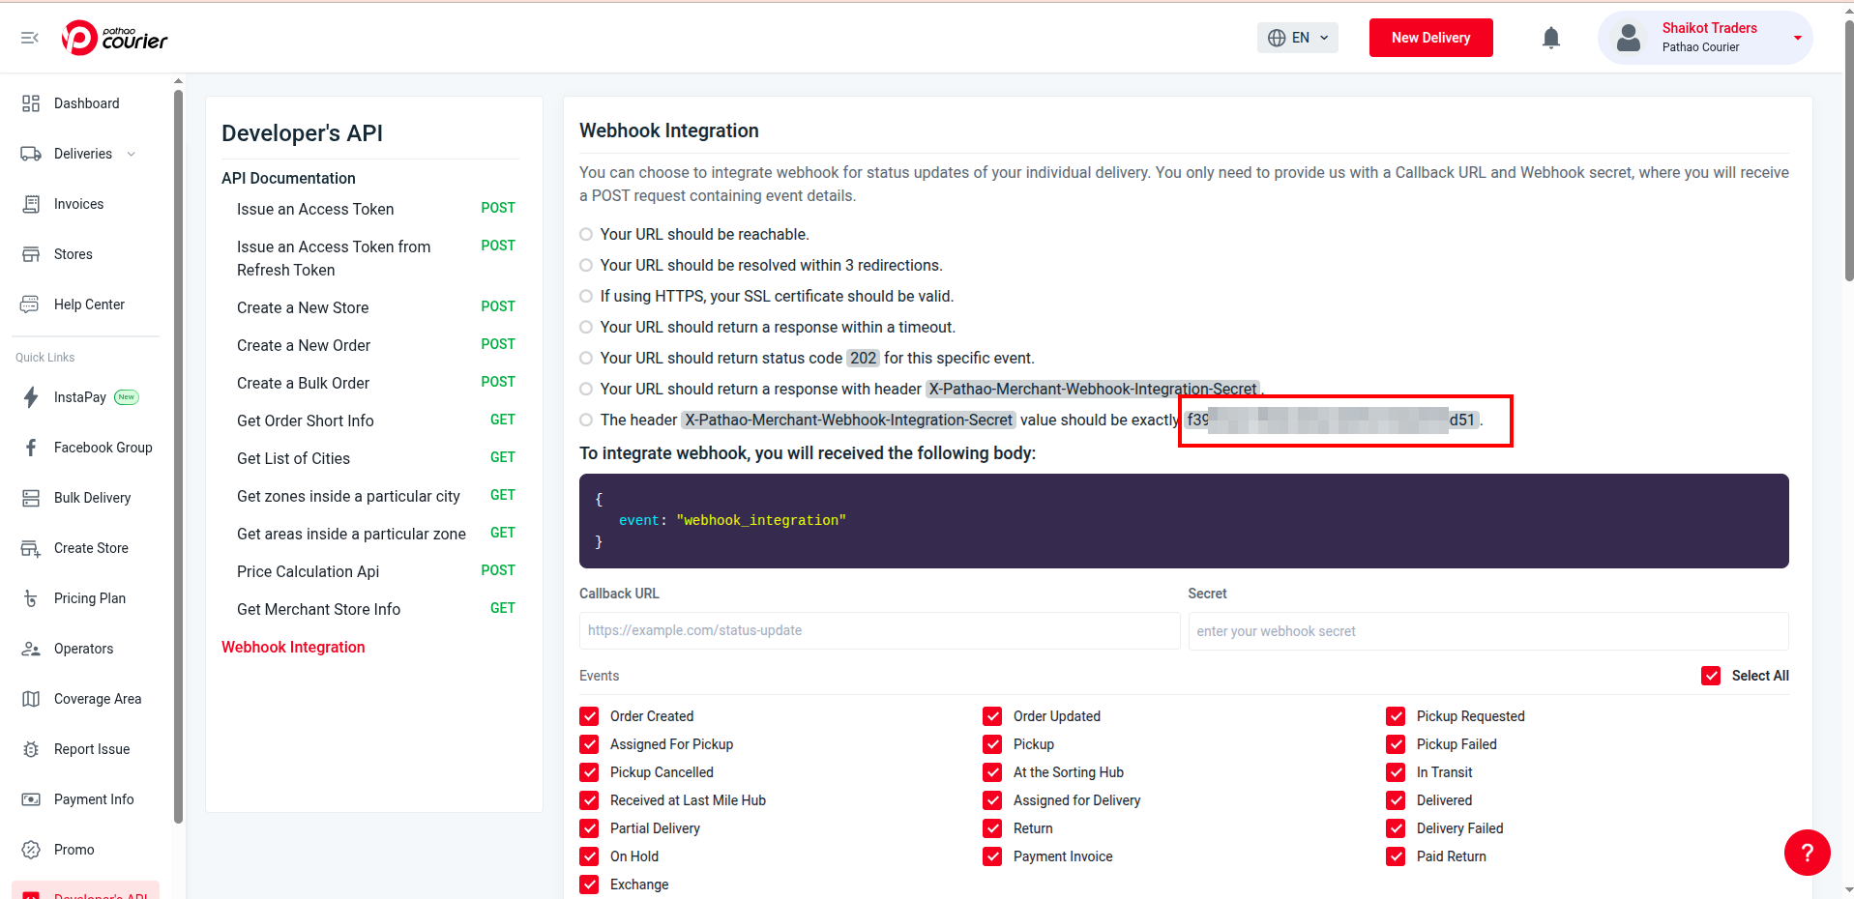
Task: Select Webhook Integration in API menu
Action: (x=293, y=647)
